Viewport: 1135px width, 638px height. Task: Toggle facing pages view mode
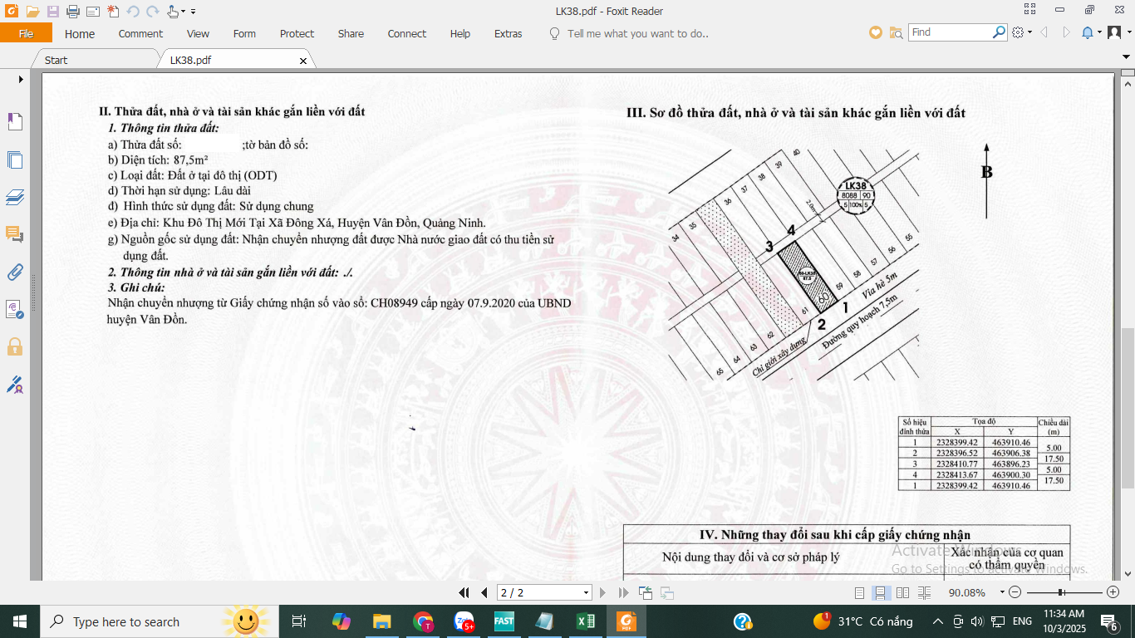[x=902, y=592]
